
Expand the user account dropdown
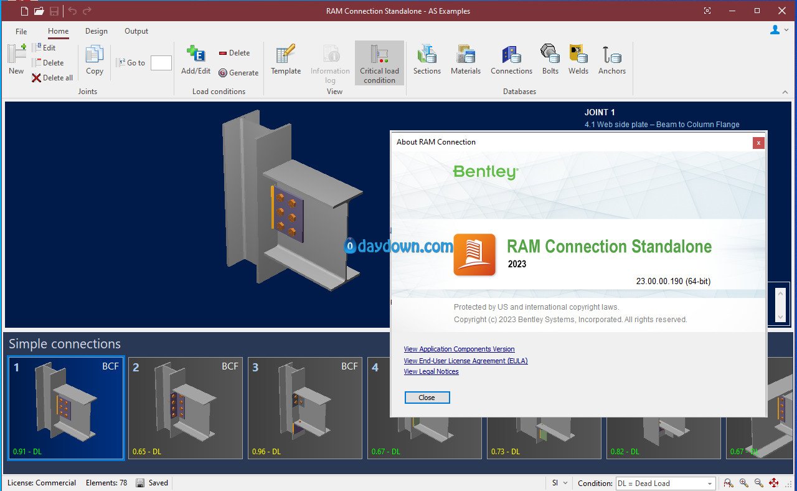(x=779, y=30)
